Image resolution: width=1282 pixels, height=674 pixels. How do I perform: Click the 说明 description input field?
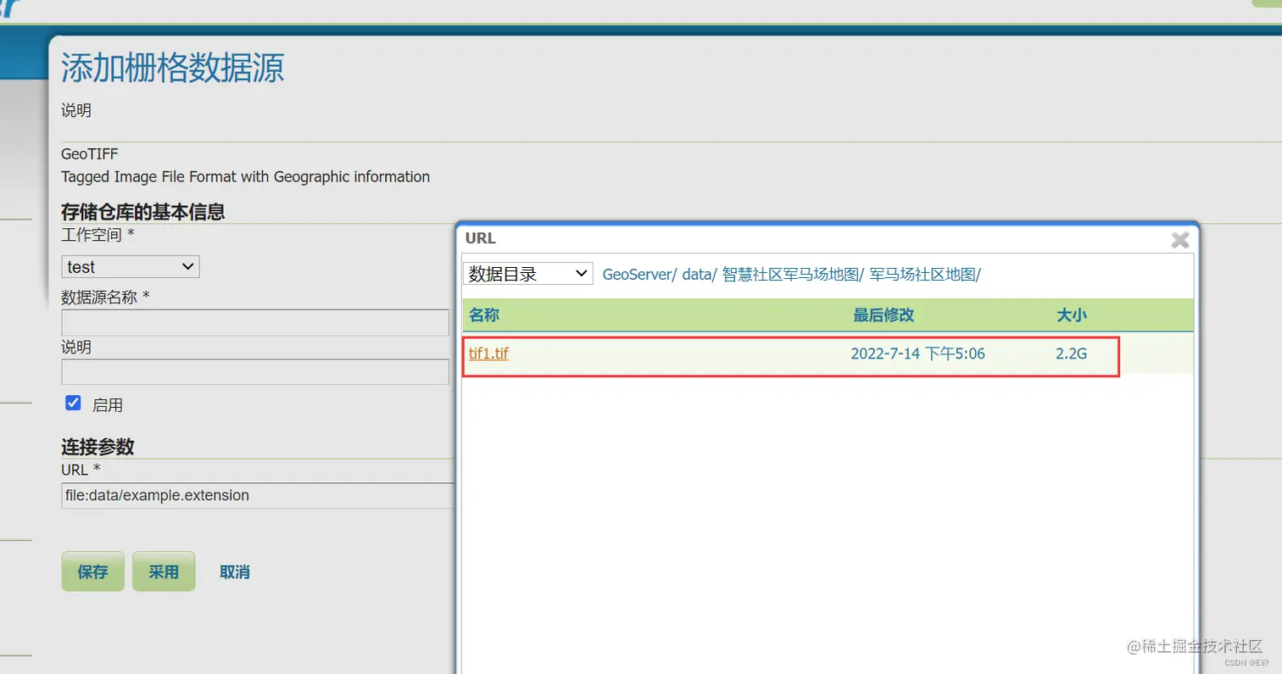tap(255, 371)
